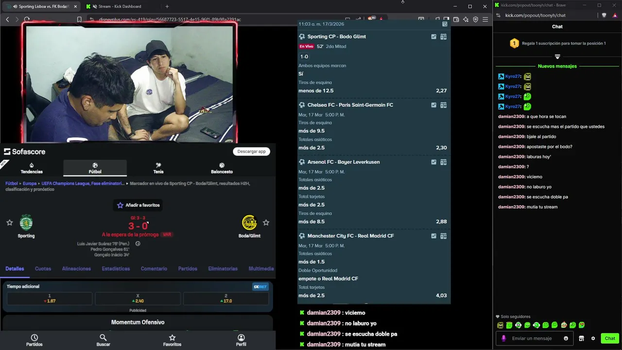Open Partidos in Sofascore bottom navigation

pyautogui.click(x=34, y=340)
